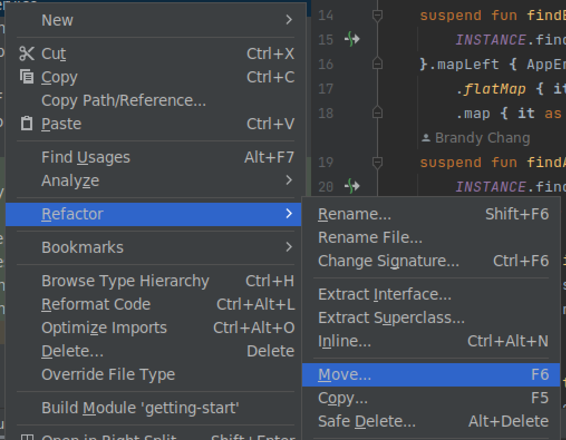The width and height of the screenshot is (566, 440).
Task: Click the scissors icon next to Cut
Action: click(x=26, y=53)
